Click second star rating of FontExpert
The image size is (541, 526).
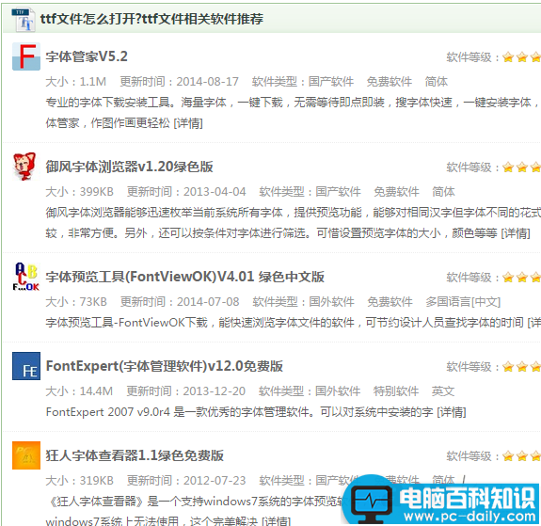(x=522, y=367)
